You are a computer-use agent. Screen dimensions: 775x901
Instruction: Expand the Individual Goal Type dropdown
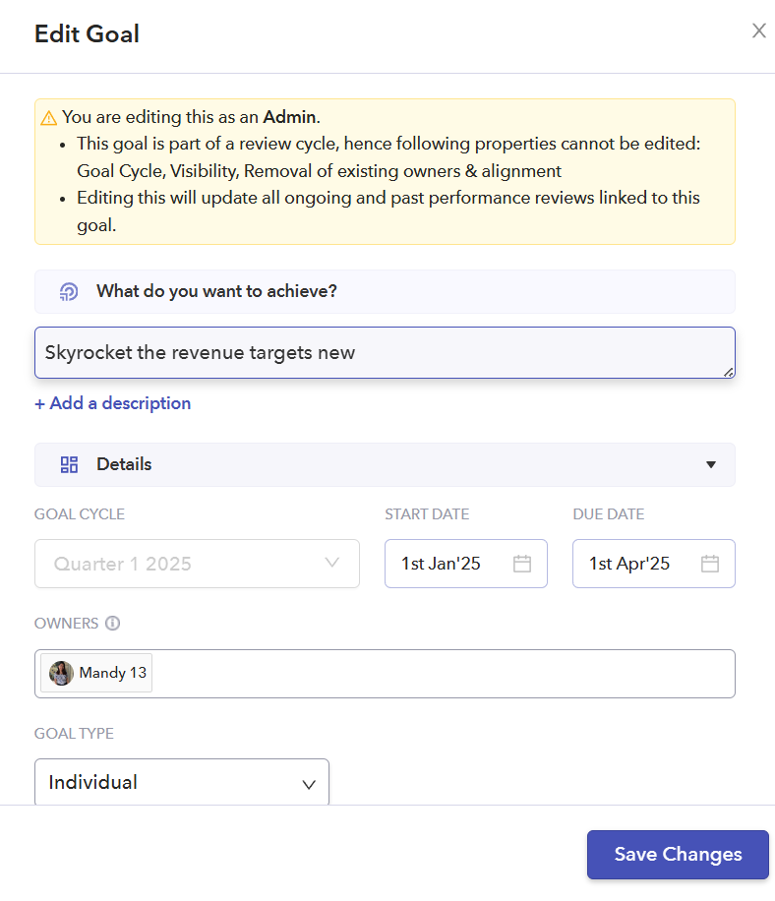pos(182,783)
